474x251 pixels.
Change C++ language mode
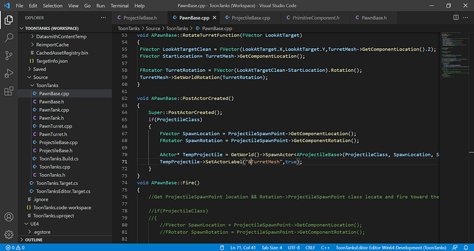tap(325, 248)
